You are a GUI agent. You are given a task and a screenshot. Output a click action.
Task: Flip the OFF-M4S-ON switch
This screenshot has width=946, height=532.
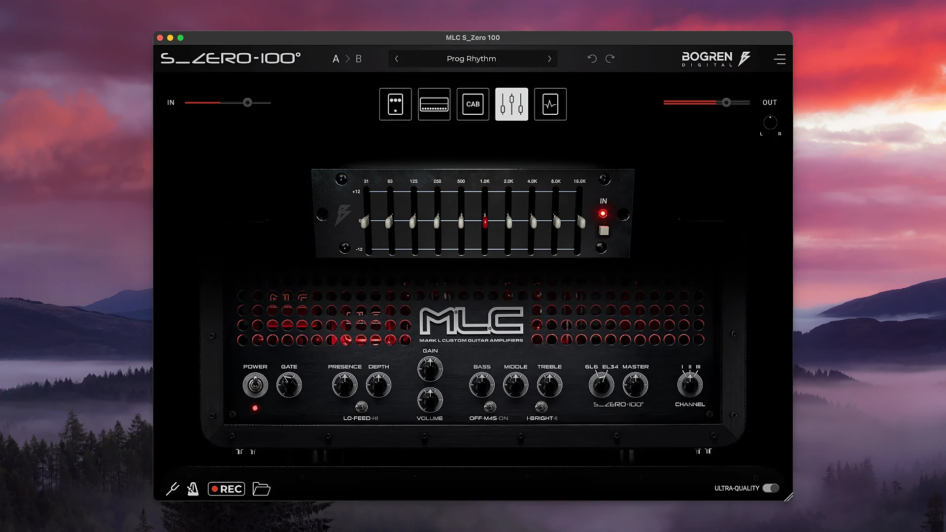click(x=489, y=407)
